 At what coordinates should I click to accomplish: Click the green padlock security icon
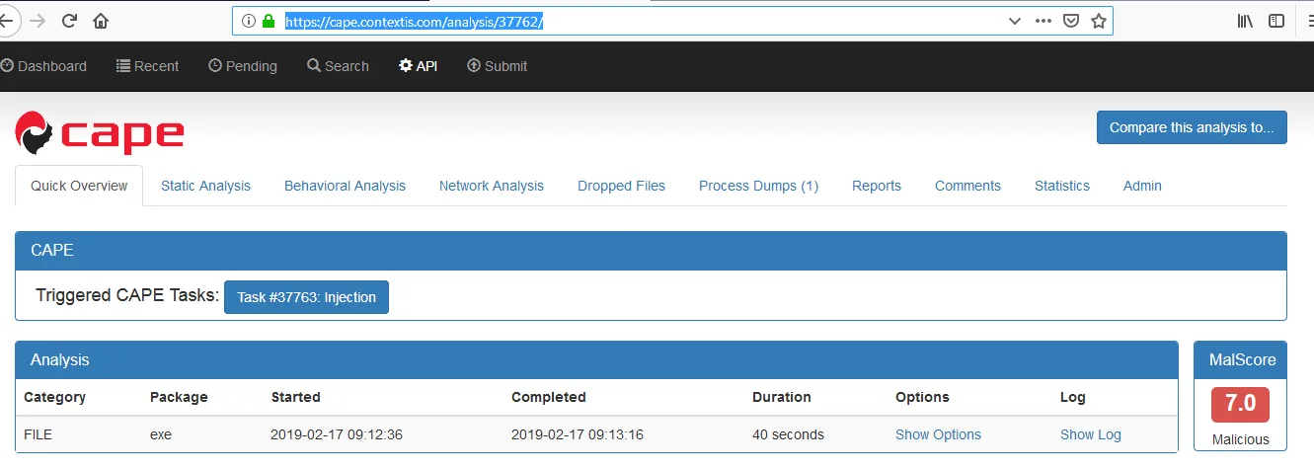pyautogui.click(x=268, y=21)
